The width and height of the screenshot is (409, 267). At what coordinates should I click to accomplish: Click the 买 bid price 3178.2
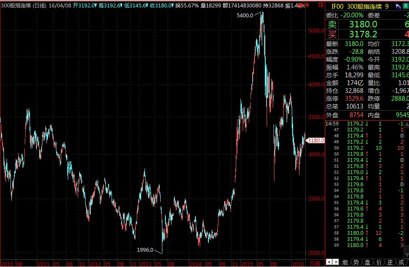pyautogui.click(x=363, y=34)
